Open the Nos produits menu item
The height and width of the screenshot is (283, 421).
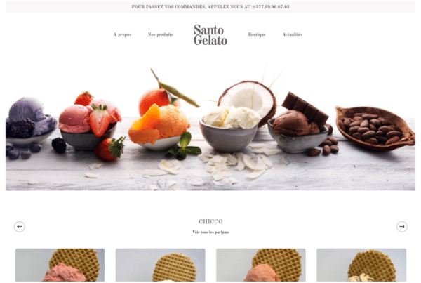click(160, 34)
